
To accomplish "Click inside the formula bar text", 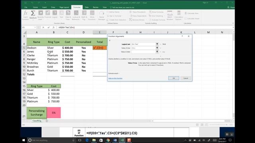I will click(x=67, y=27).
